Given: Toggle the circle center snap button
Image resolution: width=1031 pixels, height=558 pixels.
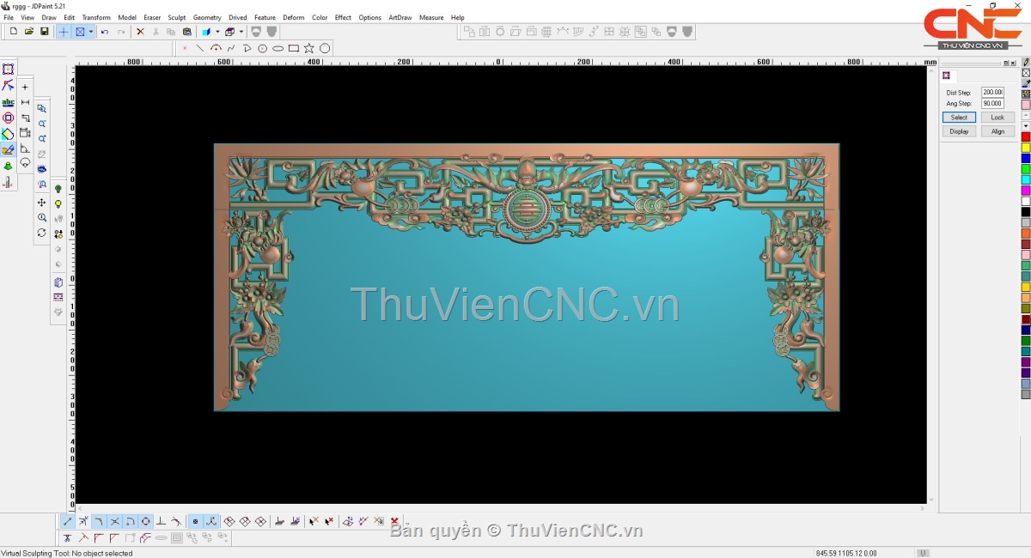Looking at the screenshot, I should click(145, 522).
